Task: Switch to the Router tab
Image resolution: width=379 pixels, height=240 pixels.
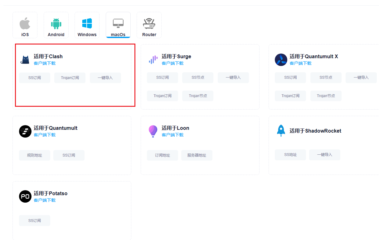Action: 149,25
